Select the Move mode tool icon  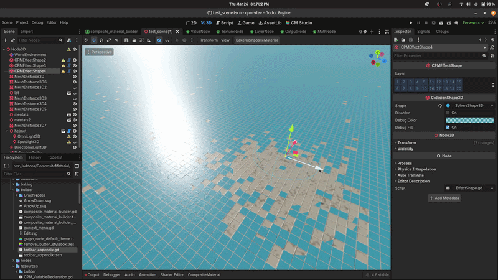(94, 40)
